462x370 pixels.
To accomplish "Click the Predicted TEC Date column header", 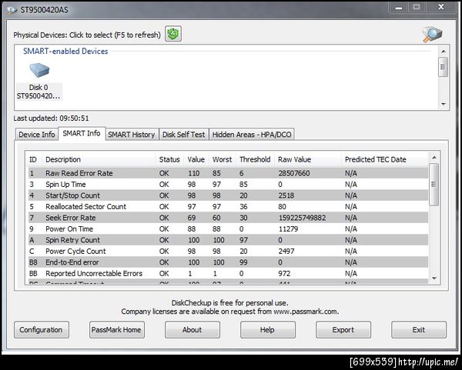I will [x=384, y=159].
